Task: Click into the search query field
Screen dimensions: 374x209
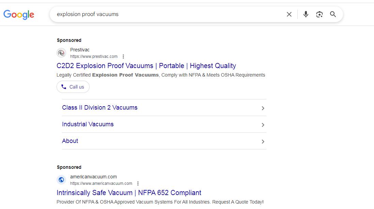Action: point(170,14)
